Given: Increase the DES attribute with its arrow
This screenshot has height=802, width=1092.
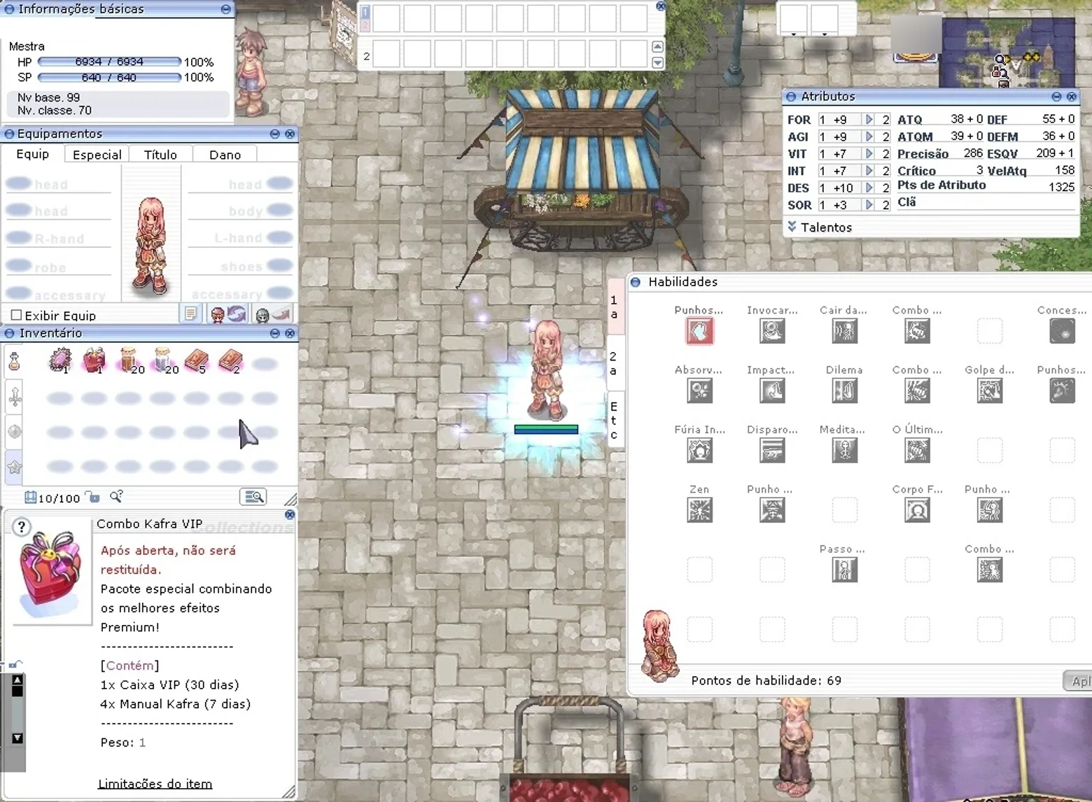Looking at the screenshot, I should pos(869,188).
